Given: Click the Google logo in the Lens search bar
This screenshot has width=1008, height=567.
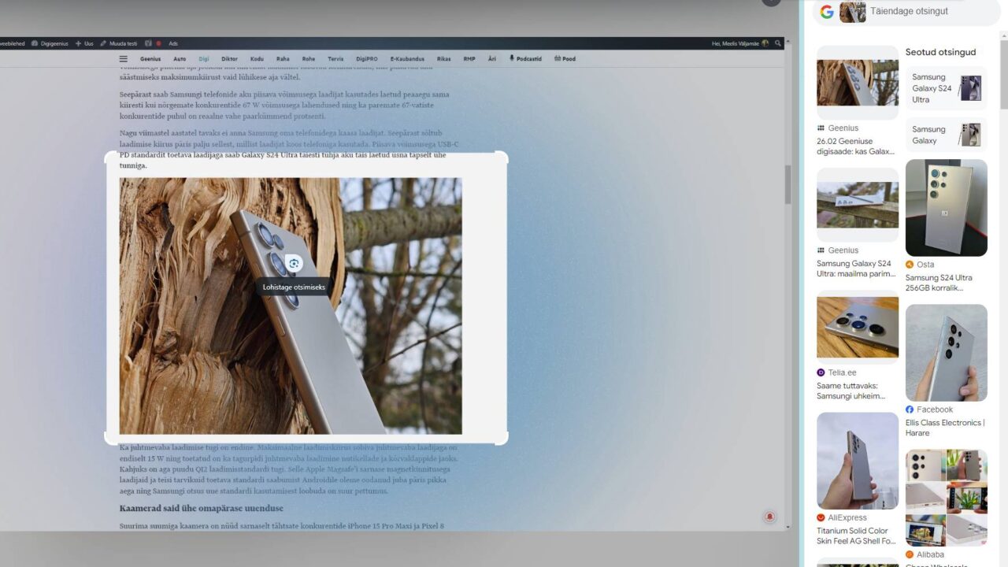Looking at the screenshot, I should point(827,12).
